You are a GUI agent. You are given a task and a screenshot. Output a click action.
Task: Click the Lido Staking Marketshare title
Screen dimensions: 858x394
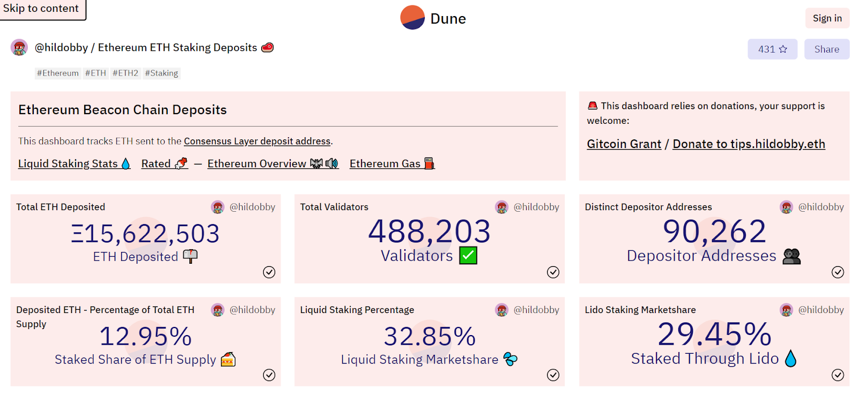[x=640, y=310]
